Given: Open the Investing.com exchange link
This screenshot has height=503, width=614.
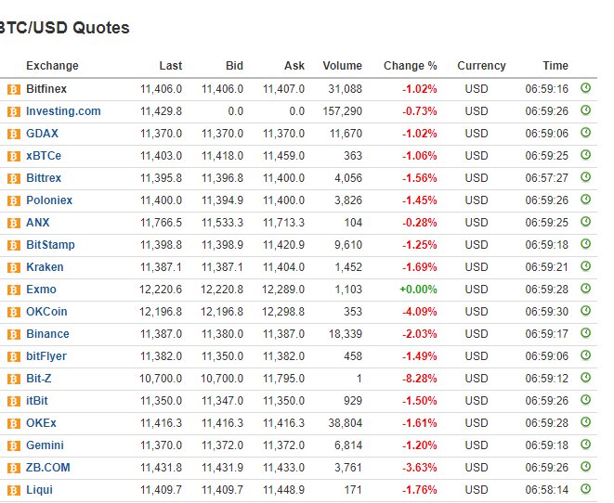Looking at the screenshot, I should point(63,111).
